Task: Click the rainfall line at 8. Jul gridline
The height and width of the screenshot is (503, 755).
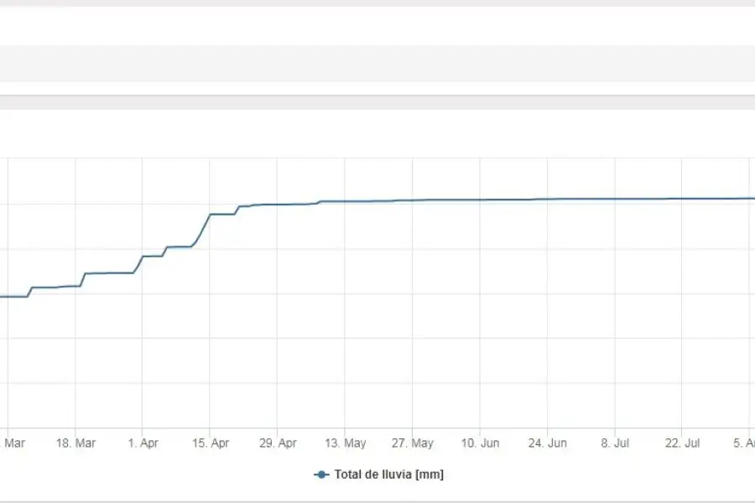Action: 614,199
